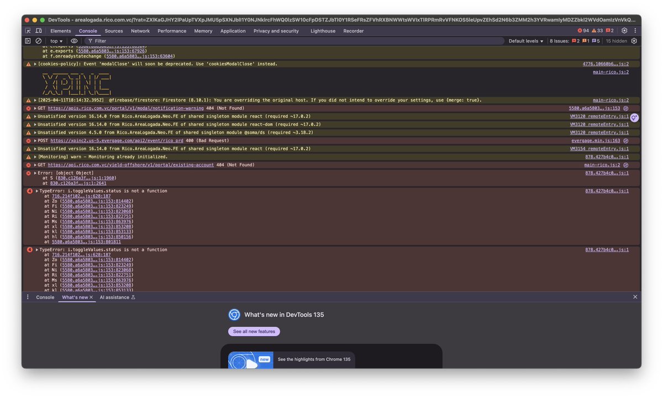Close the bottom drawer panel
This screenshot has height=397, width=663.
point(635,297)
